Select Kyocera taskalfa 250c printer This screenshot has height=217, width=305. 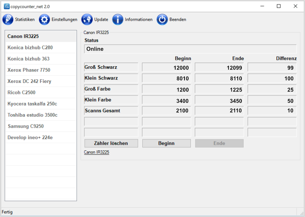tap(41, 104)
